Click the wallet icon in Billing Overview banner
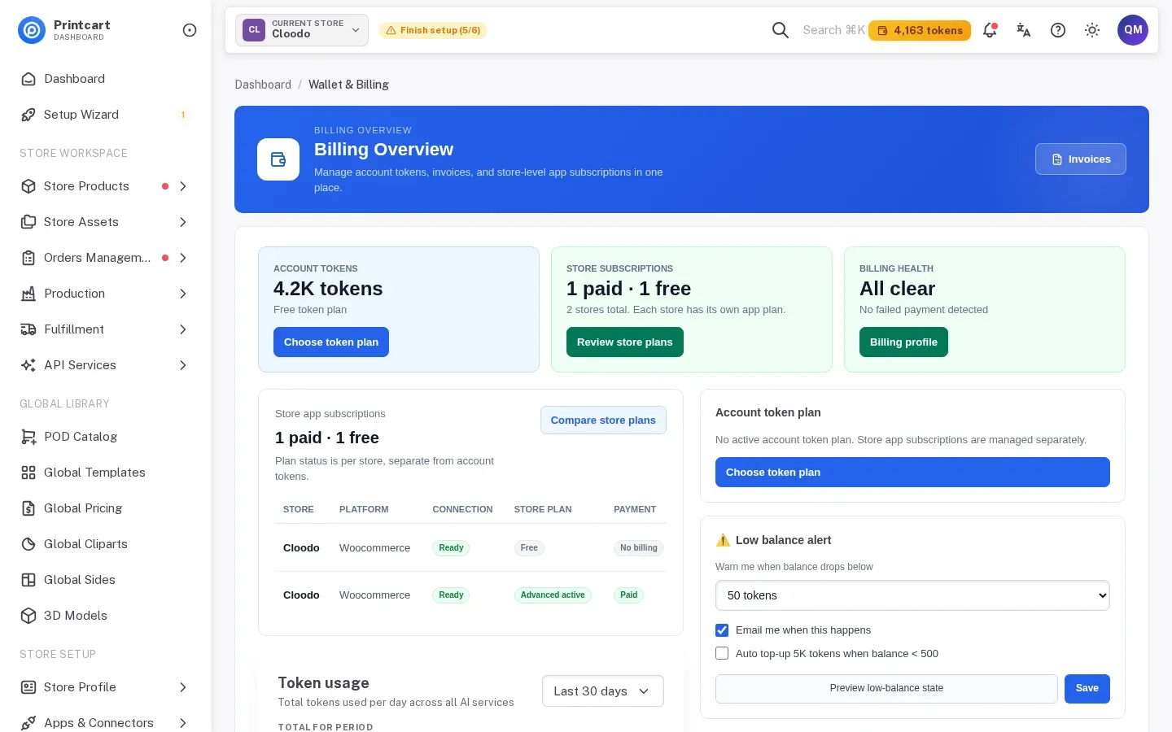Viewport: 1172px width, 732px height. 278,159
